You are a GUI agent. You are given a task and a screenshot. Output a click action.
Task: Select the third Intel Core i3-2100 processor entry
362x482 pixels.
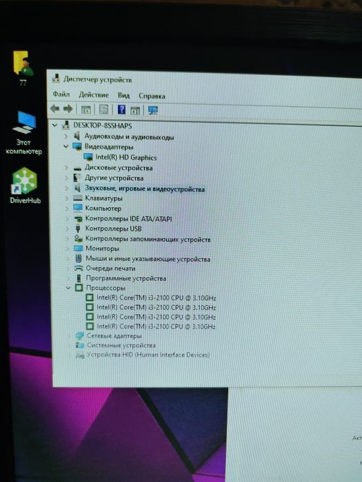(x=156, y=317)
